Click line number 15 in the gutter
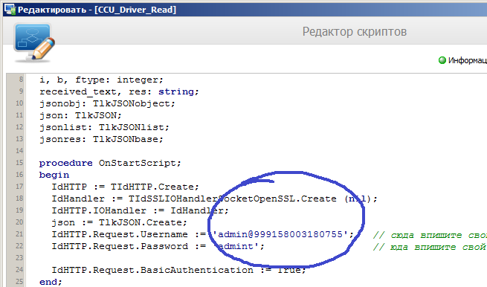 (x=19, y=162)
